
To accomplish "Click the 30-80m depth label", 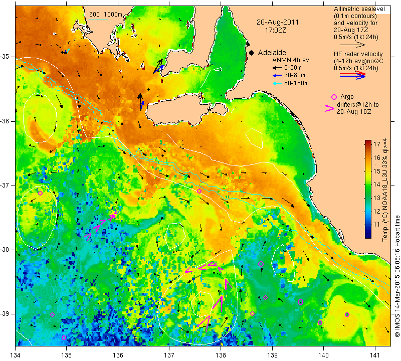I will coord(295,75).
